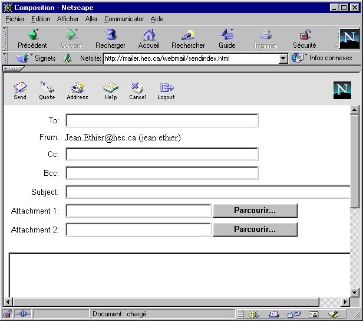Open the Aide menu
Image resolution: width=363 pixels, height=321 pixels.
pyautogui.click(x=157, y=19)
